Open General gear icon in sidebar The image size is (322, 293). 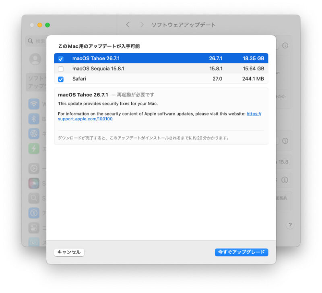coord(34,168)
